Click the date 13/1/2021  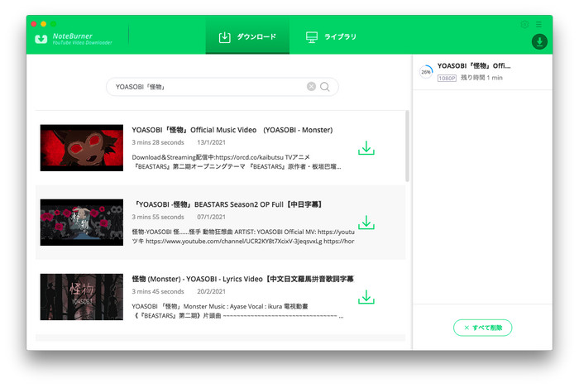pos(211,142)
